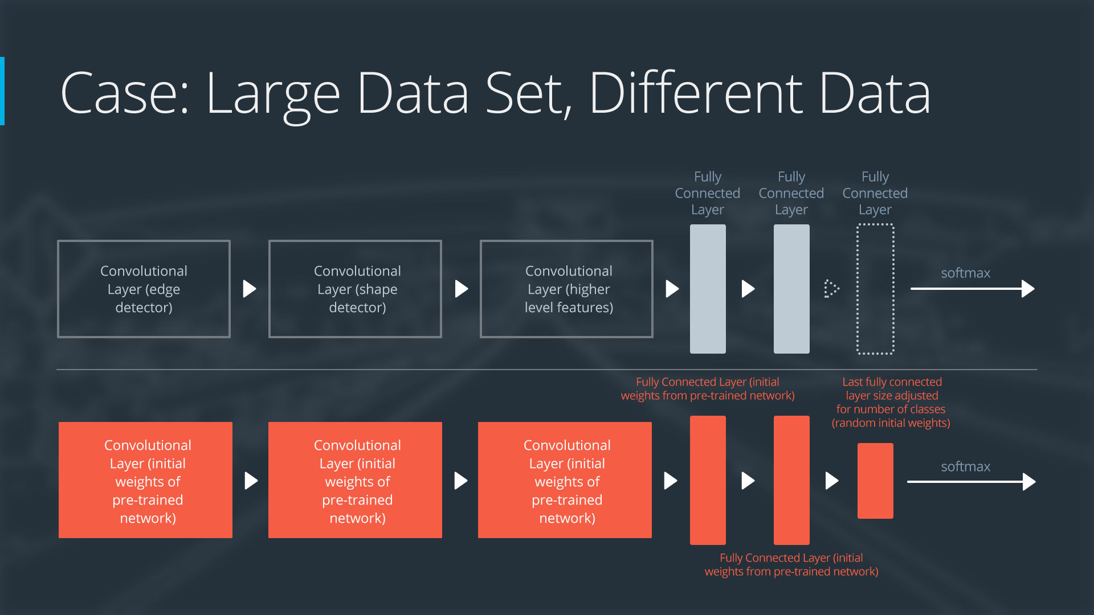Click the higher level features convolutional layer icon
The width and height of the screenshot is (1094, 615).
[x=564, y=289]
